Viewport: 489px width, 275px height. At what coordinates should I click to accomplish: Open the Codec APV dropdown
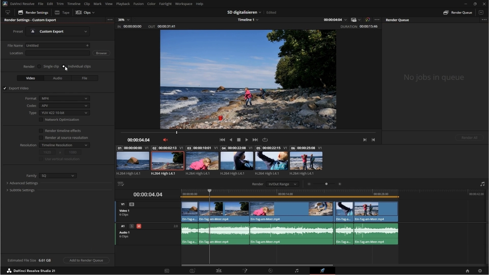point(64,106)
